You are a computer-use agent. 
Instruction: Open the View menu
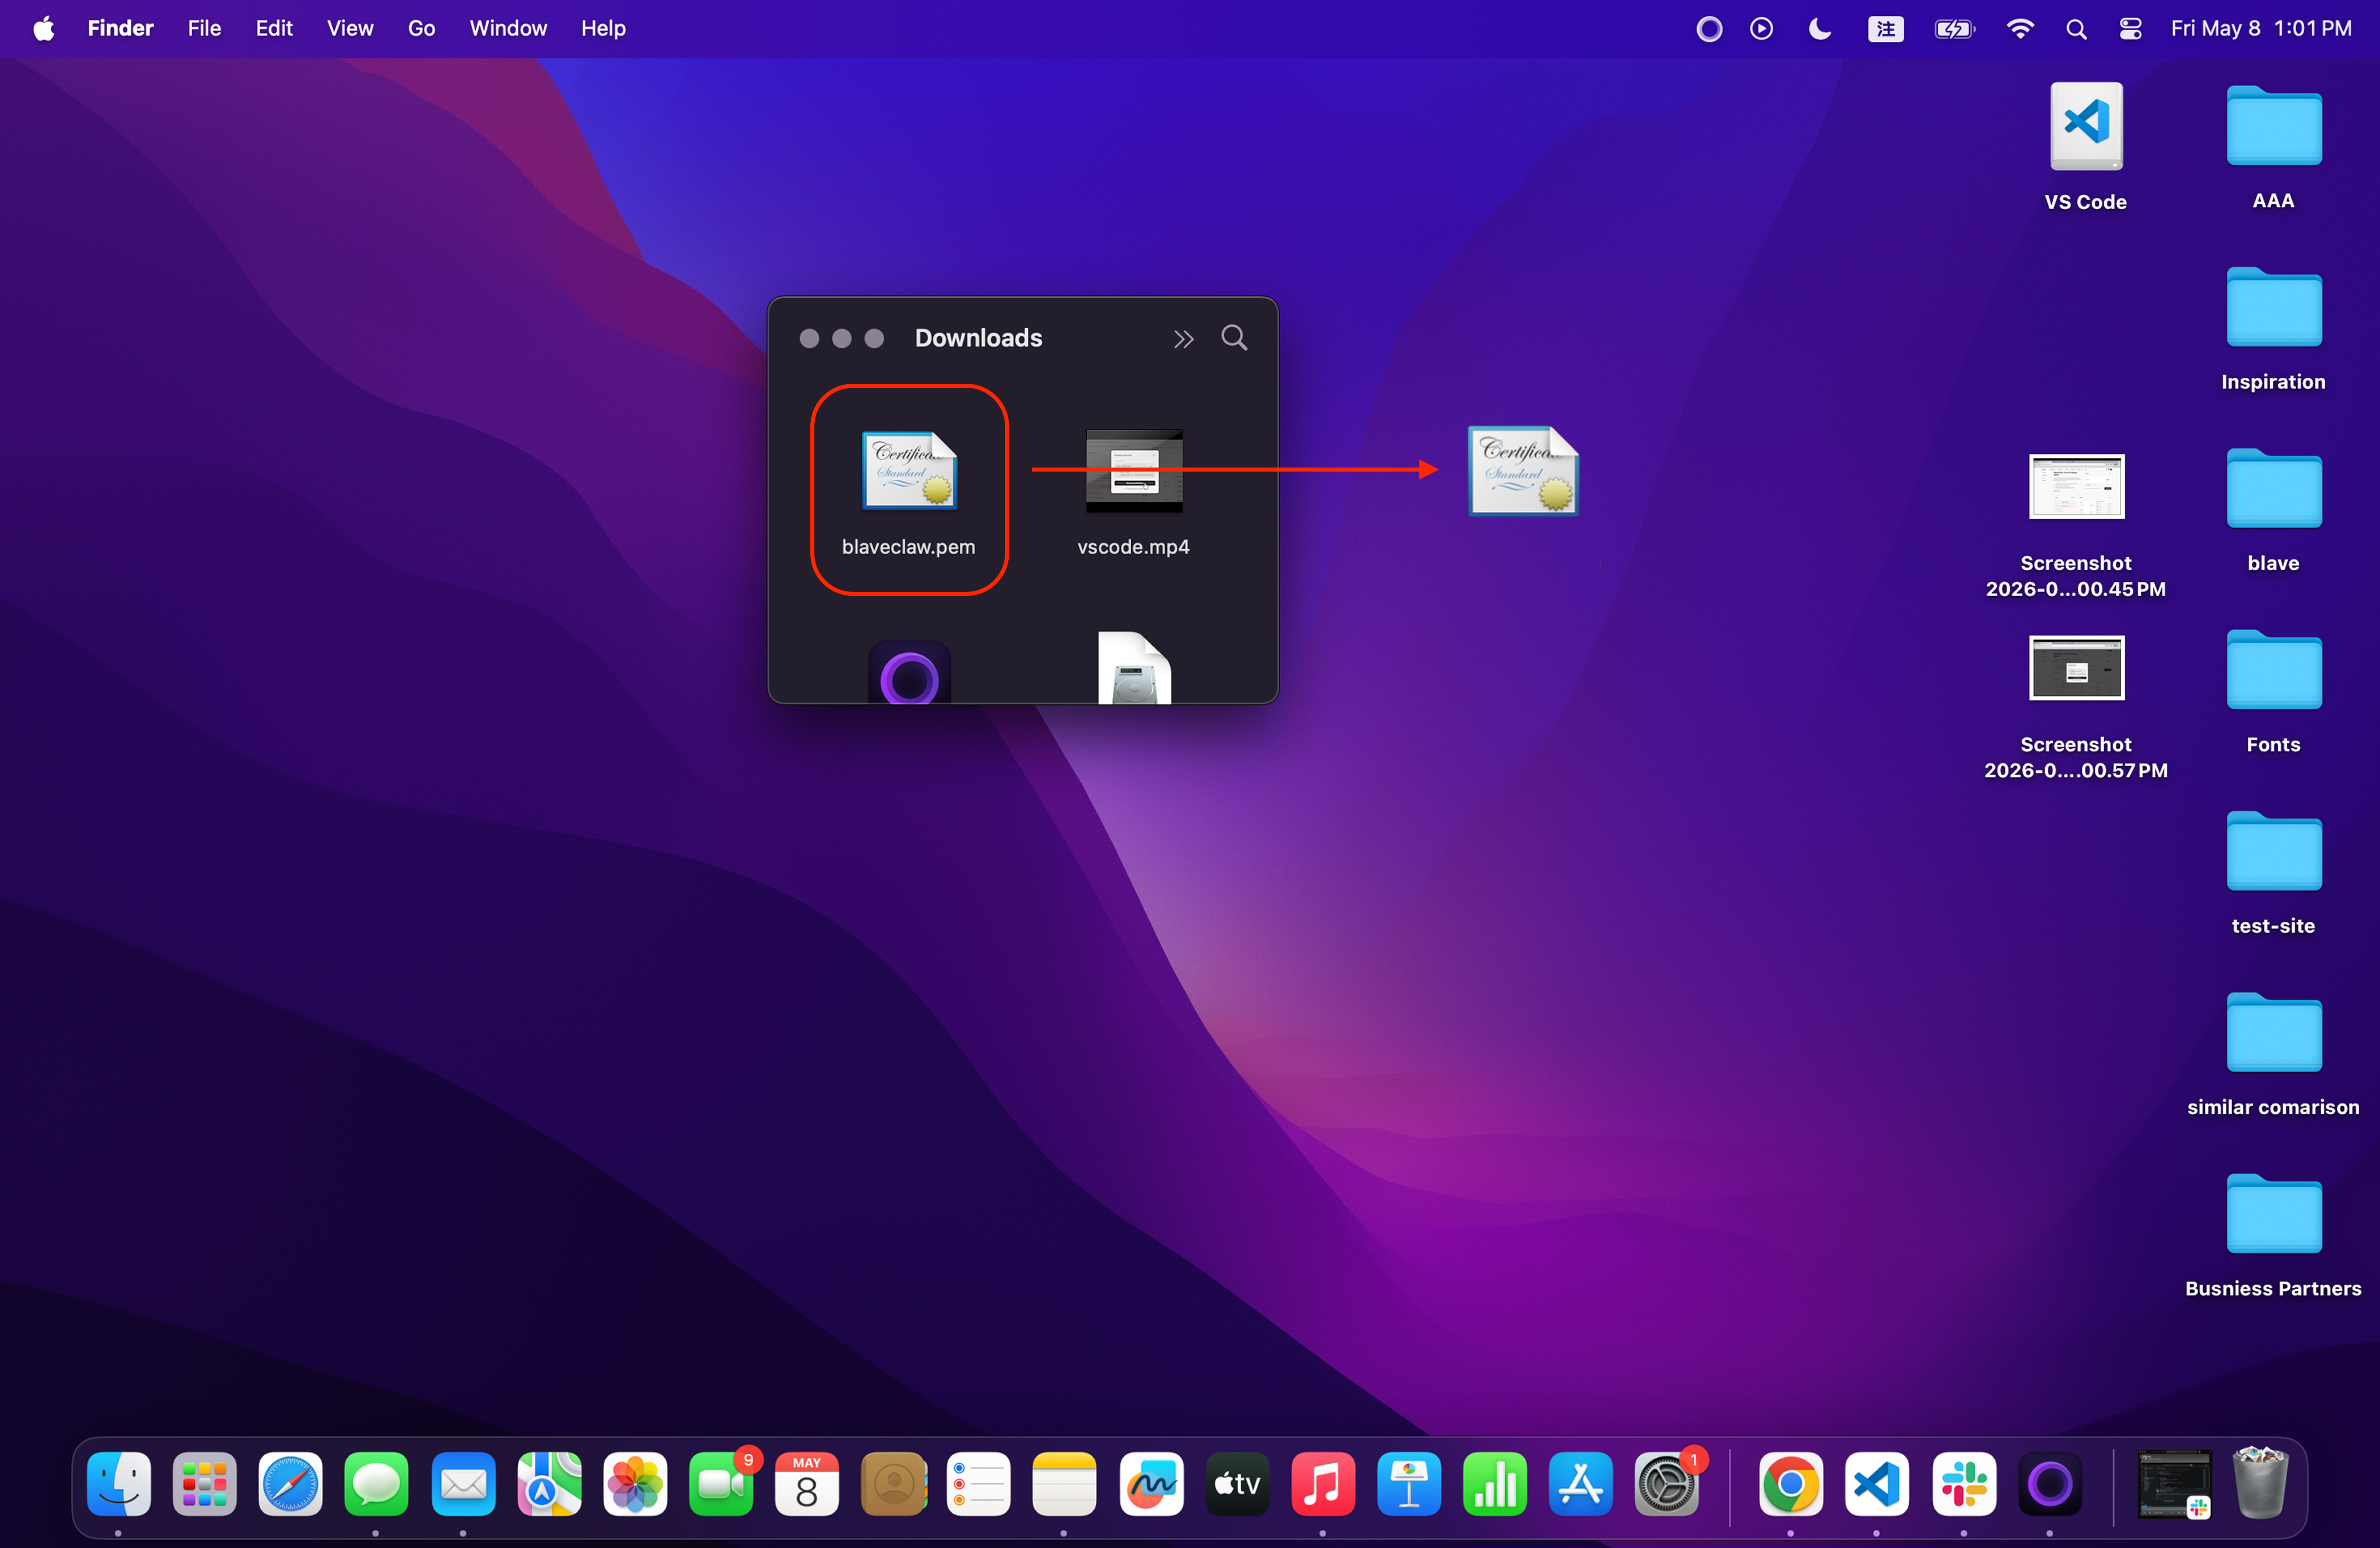pos(350,29)
